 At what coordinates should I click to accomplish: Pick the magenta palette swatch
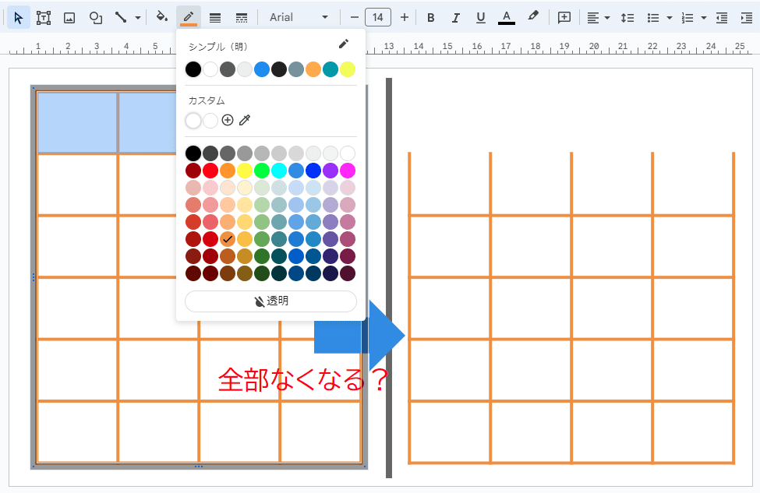(348, 171)
